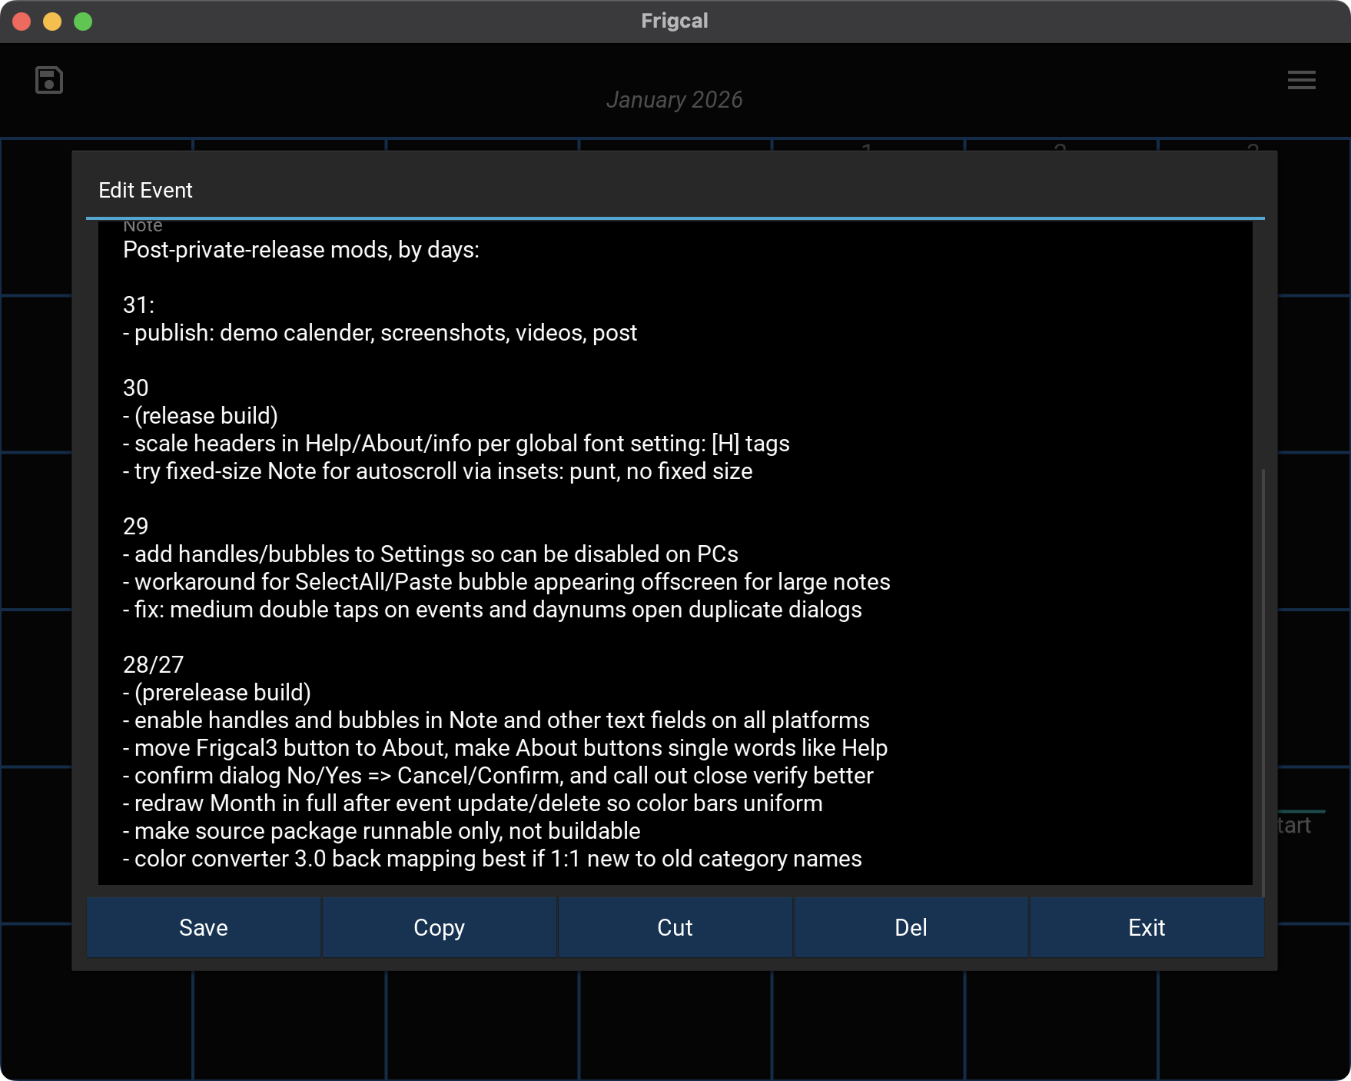Click the 'add handles/bubbles to Settings' line

pyautogui.click(x=430, y=554)
